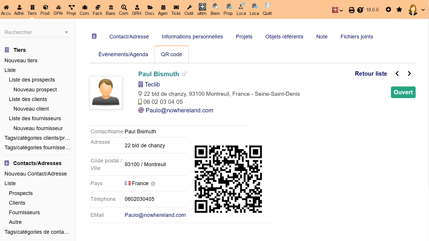Expand the Rechercher search dropdown
The width and height of the screenshot is (429, 241).
click(x=67, y=32)
